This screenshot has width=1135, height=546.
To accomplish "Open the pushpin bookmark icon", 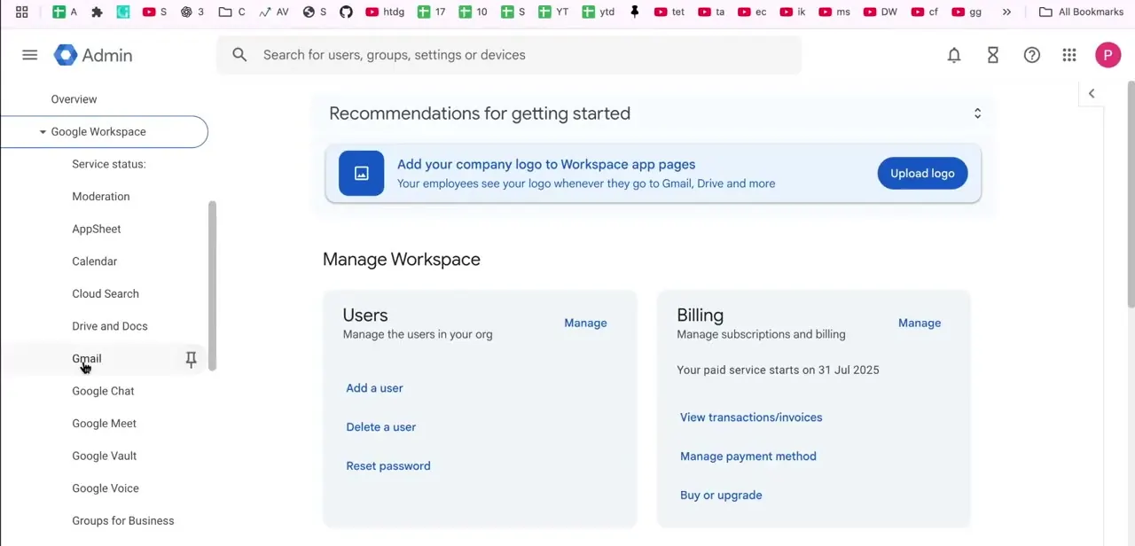I will click(635, 12).
